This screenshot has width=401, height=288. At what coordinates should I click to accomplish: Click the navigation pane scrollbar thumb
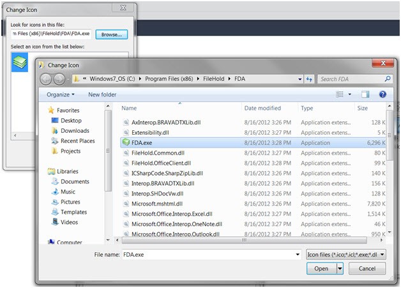[x=108, y=151]
